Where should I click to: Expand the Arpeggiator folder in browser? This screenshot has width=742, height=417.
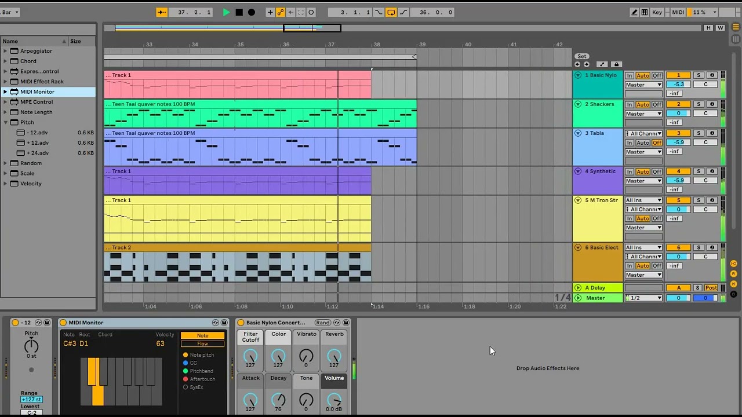click(6, 51)
